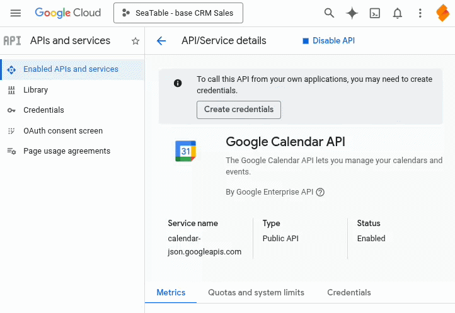Click the 'Enabled' status value
455x313 pixels.
coord(371,239)
